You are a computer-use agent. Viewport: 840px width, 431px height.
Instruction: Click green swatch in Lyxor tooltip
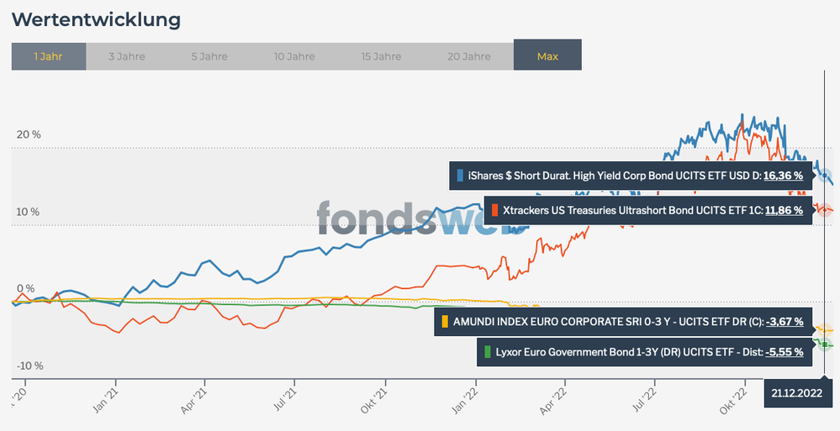488,352
